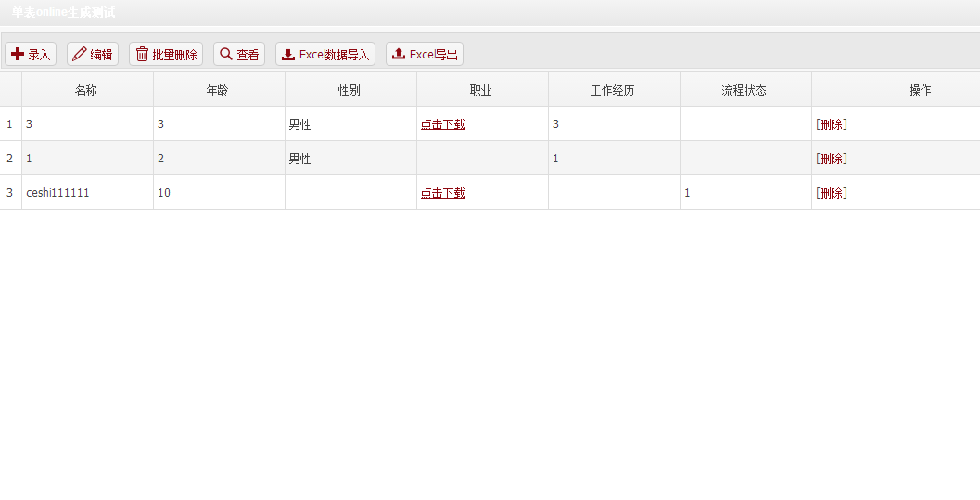Viewport: 980px width, 500px height.
Task: Select row number 2 in the grid
Action: tap(10, 159)
